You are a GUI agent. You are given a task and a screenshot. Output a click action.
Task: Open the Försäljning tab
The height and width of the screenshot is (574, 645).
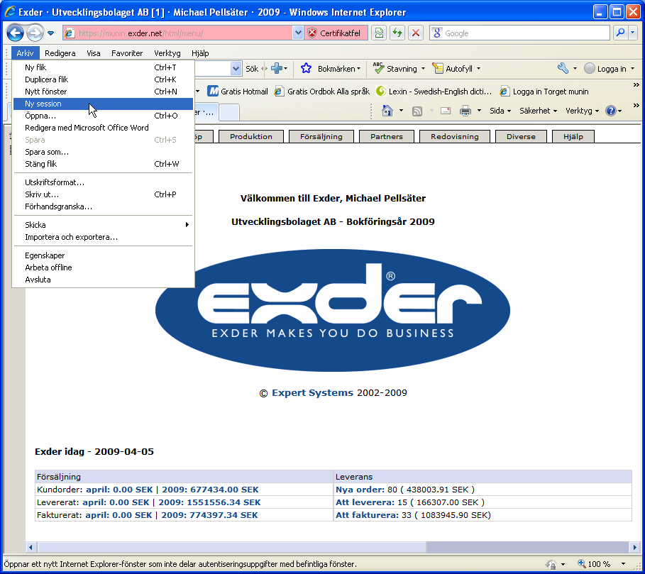[x=321, y=136]
